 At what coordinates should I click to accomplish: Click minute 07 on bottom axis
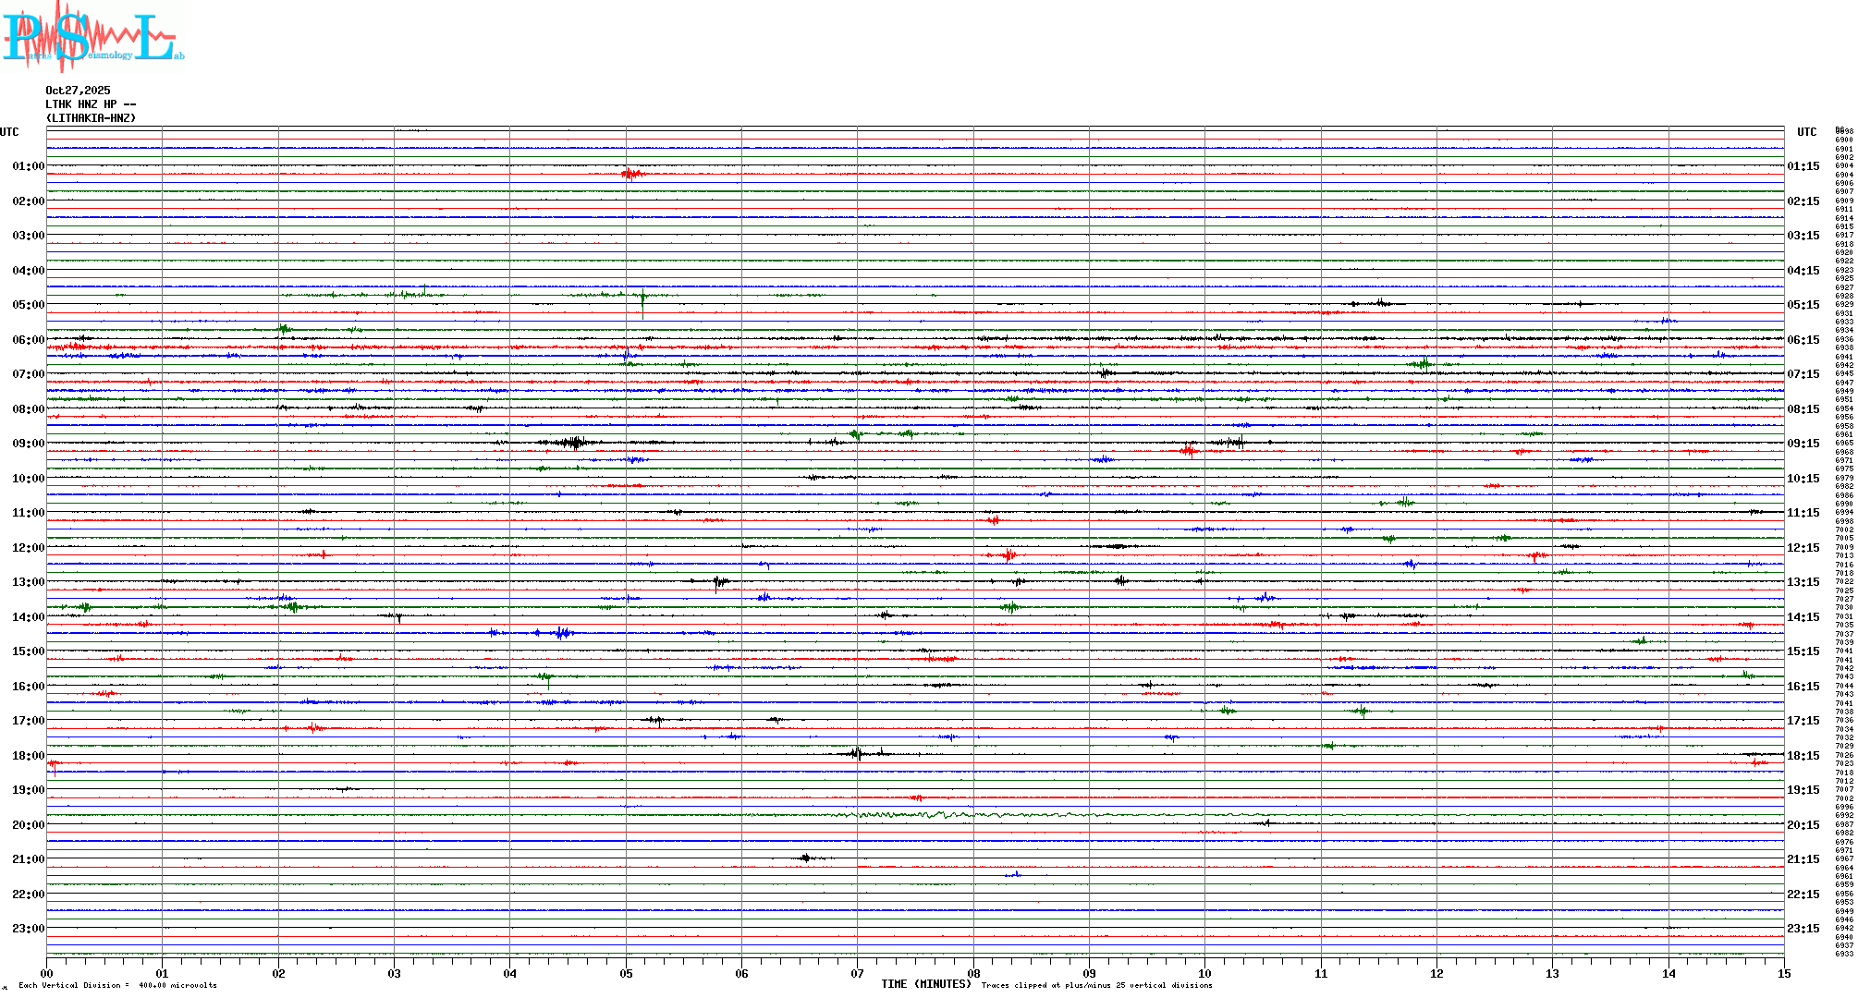[x=857, y=973]
